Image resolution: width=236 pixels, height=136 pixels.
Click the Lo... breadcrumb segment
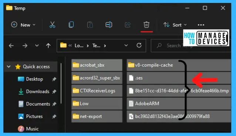click(79, 46)
